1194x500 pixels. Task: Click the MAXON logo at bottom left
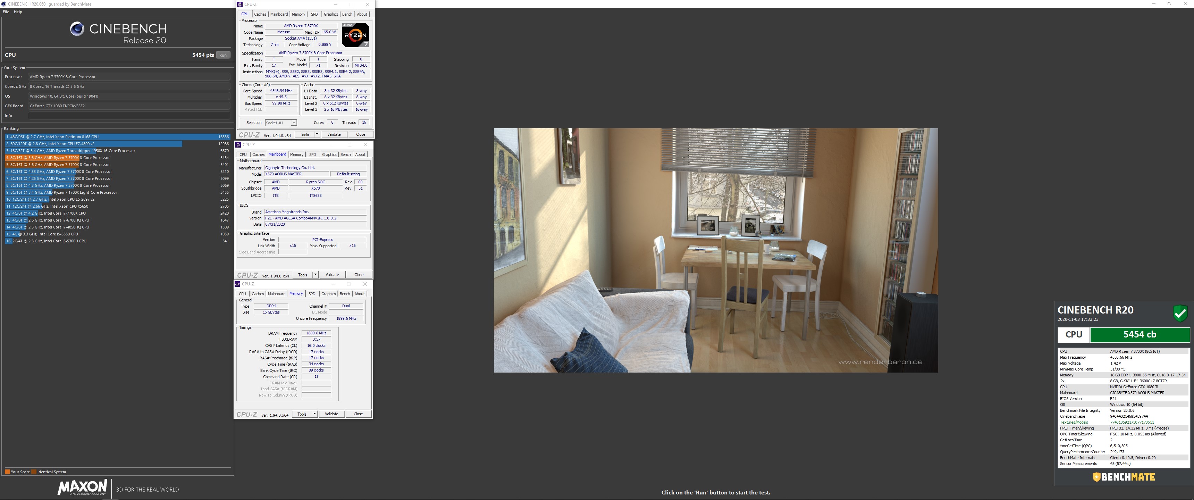(x=82, y=487)
